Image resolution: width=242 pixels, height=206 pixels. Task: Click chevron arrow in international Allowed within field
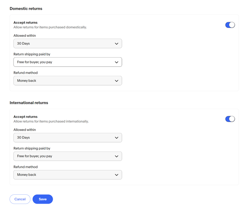click(x=116, y=138)
